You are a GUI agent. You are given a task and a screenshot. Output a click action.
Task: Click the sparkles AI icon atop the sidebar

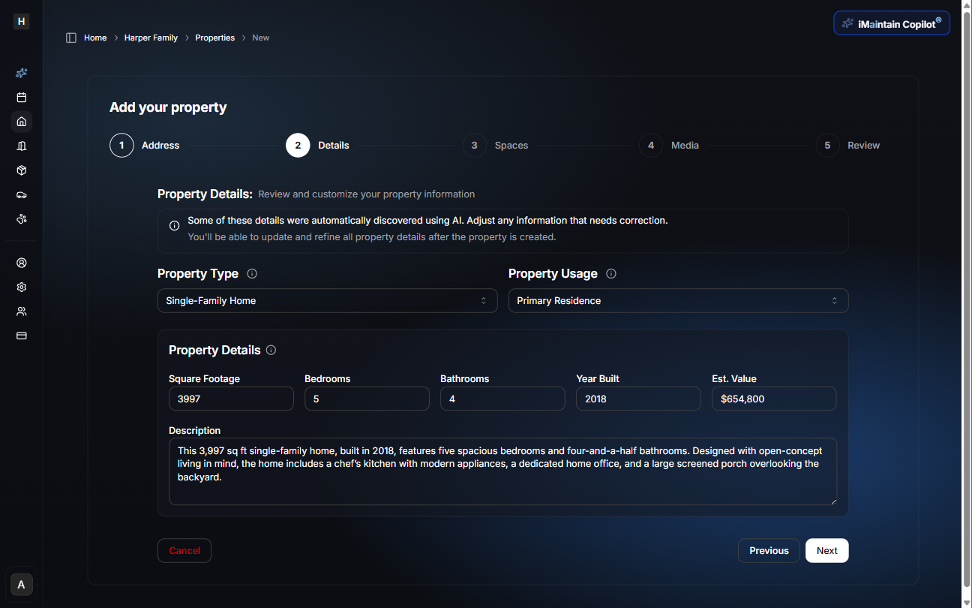(x=21, y=73)
